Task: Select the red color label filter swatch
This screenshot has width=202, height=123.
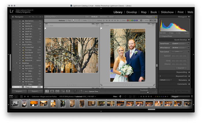Action: 128,21
